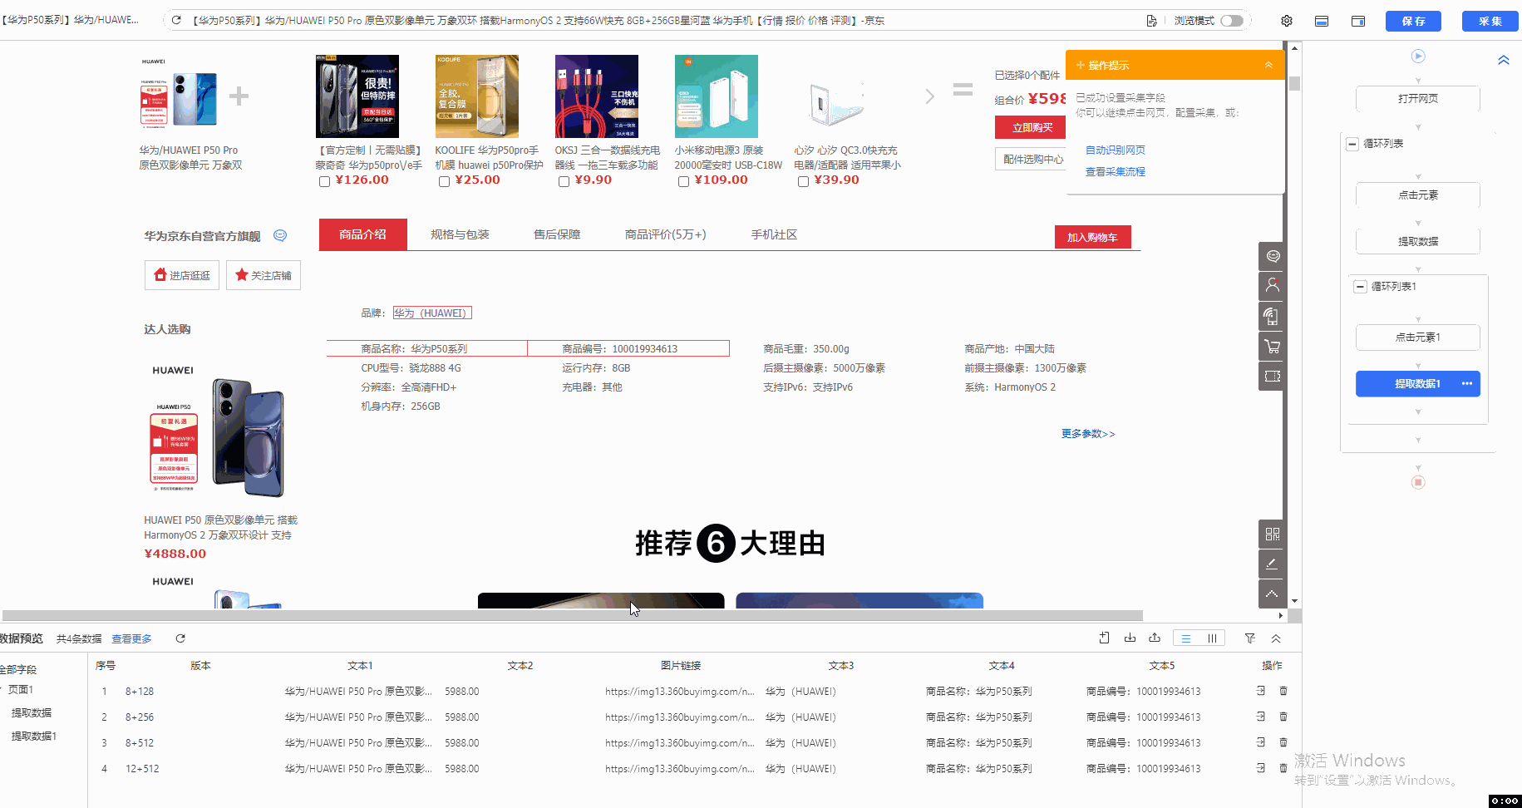Image resolution: width=1522 pixels, height=808 pixels.
Task: Collapse the data preview panel with double chevron
Action: tap(1276, 638)
